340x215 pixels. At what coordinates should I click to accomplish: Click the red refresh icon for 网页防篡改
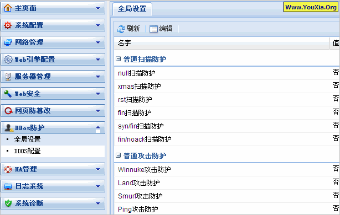click(x=8, y=111)
